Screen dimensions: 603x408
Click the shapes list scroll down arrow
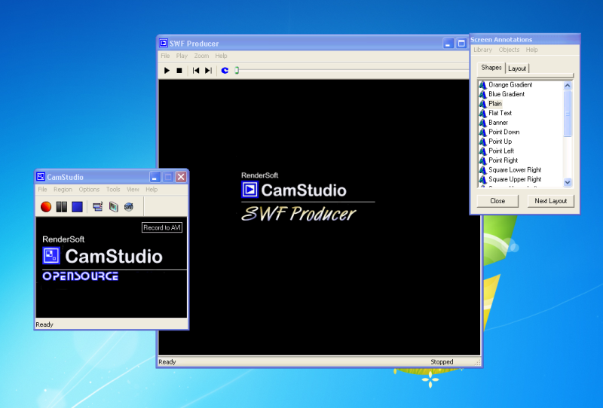[568, 182]
